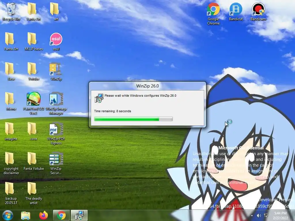Open the Meme folder
The height and width of the screenshot is (221, 295).
(11, 101)
